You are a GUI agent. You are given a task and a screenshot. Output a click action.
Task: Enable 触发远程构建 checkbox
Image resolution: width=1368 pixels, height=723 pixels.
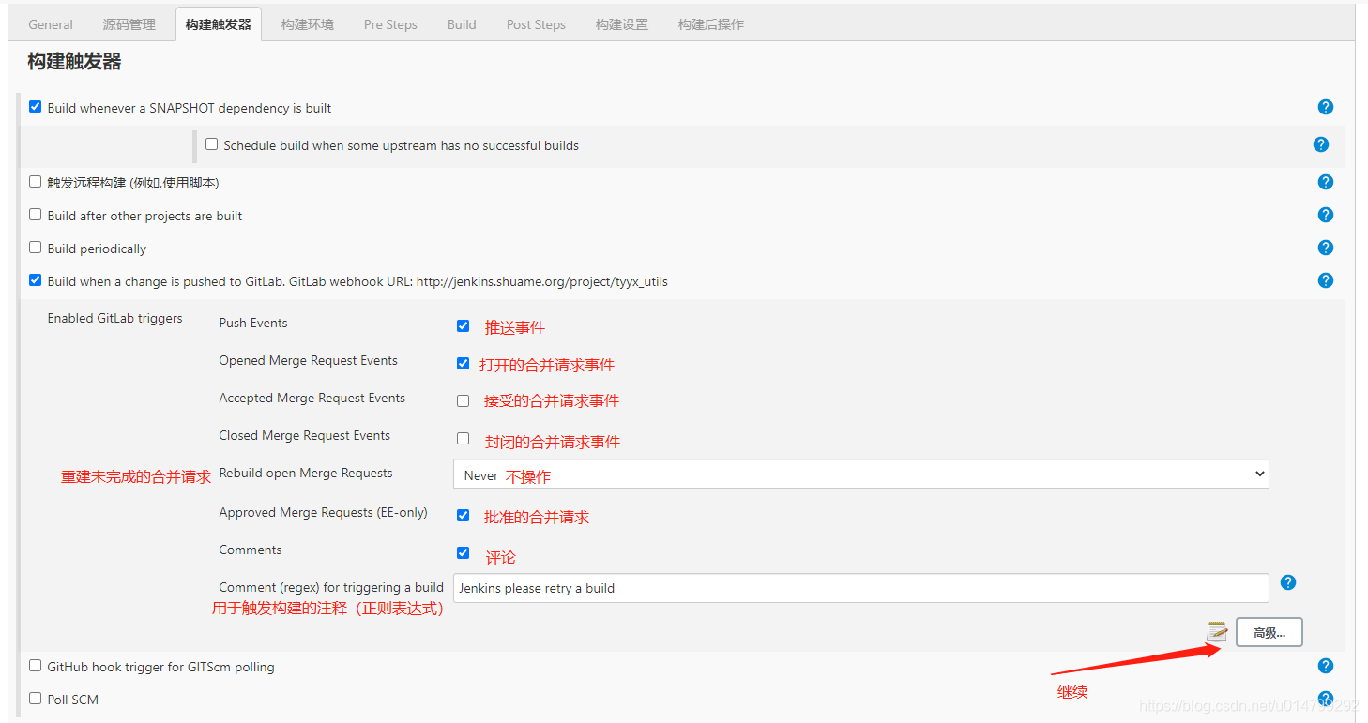[x=36, y=182]
